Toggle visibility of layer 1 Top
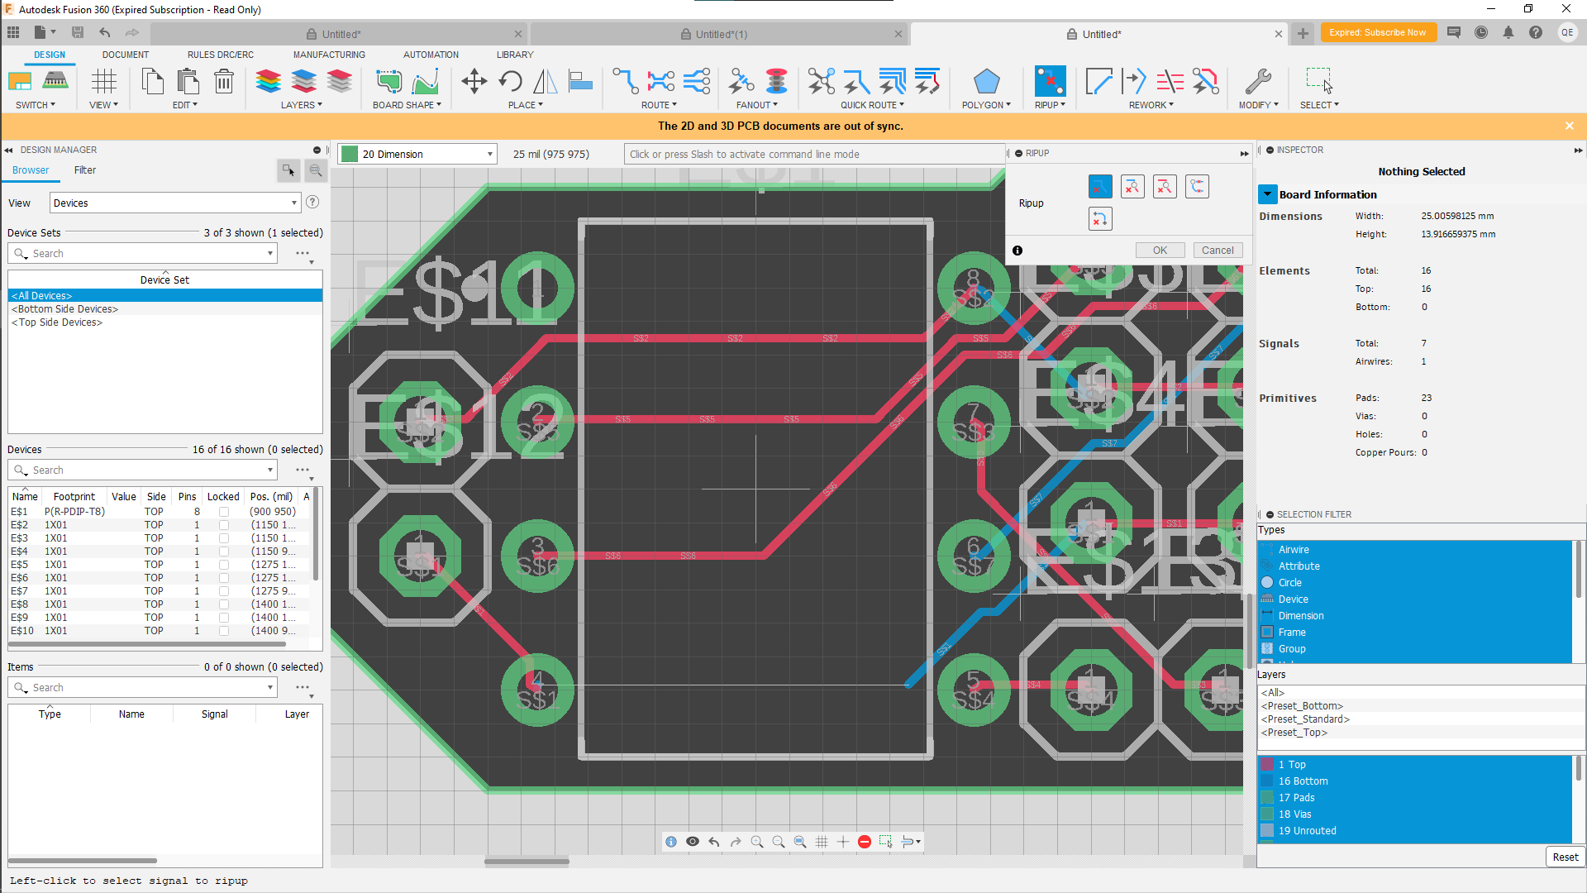This screenshot has height=893, width=1587. (1268, 764)
